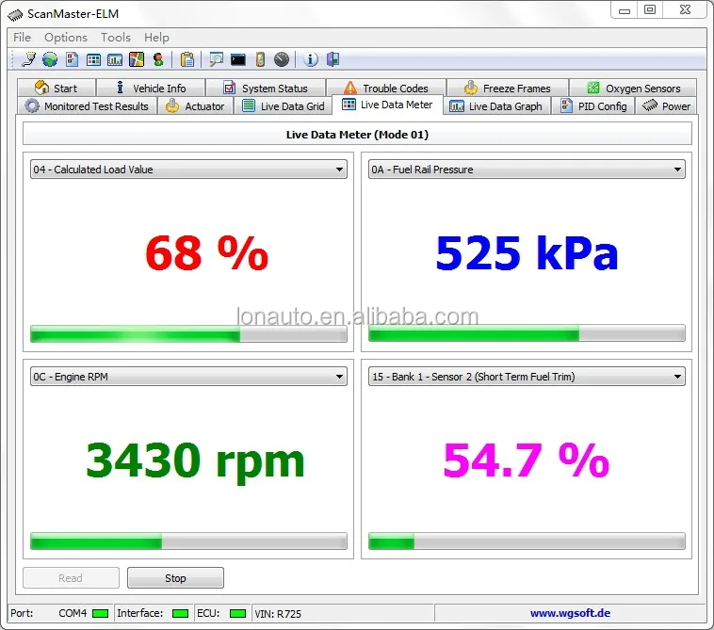Switch to the Live Data Grid tab
Image resolution: width=714 pixels, height=630 pixels.
click(284, 106)
